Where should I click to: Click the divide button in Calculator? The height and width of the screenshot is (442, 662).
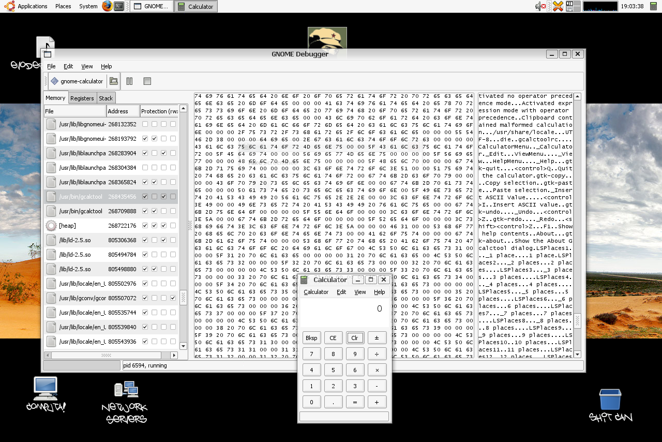377,354
